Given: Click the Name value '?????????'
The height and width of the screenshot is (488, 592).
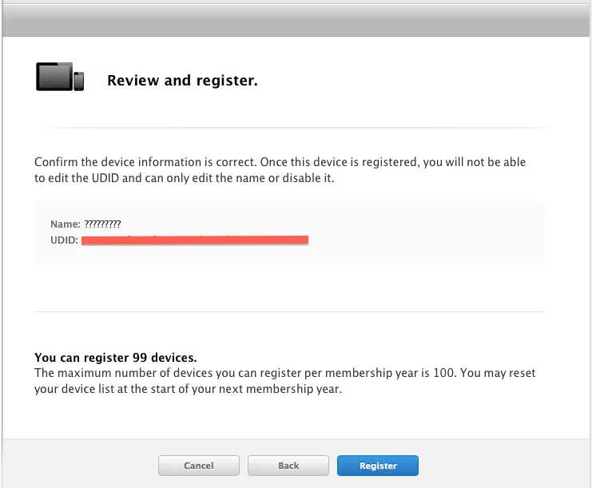Looking at the screenshot, I should 102,224.
